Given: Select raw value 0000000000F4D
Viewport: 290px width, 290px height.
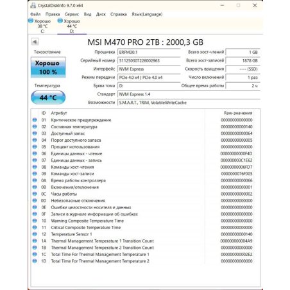Looking at the screenshot, I should coord(236,153).
